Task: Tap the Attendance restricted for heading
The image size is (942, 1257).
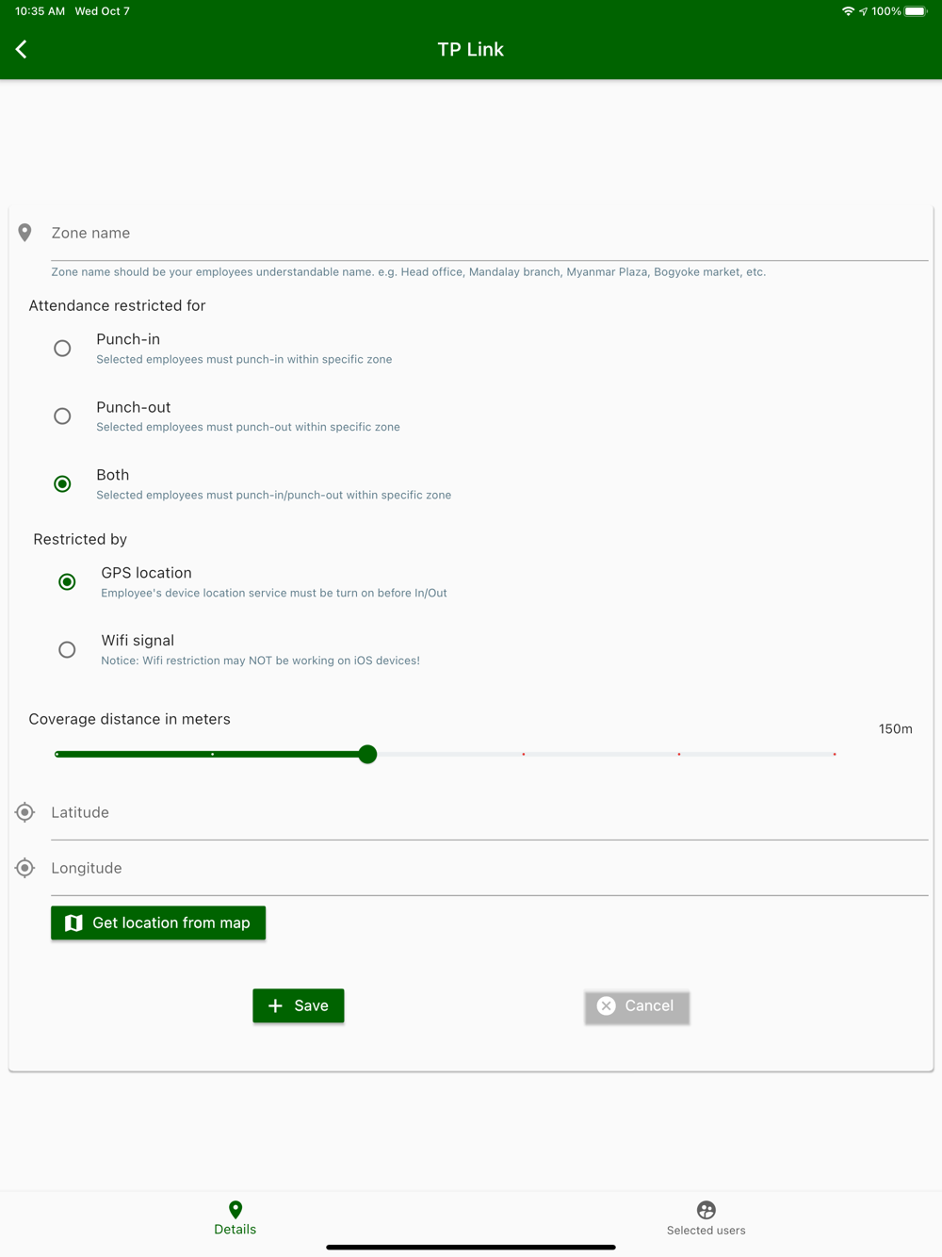Action: pos(117,305)
